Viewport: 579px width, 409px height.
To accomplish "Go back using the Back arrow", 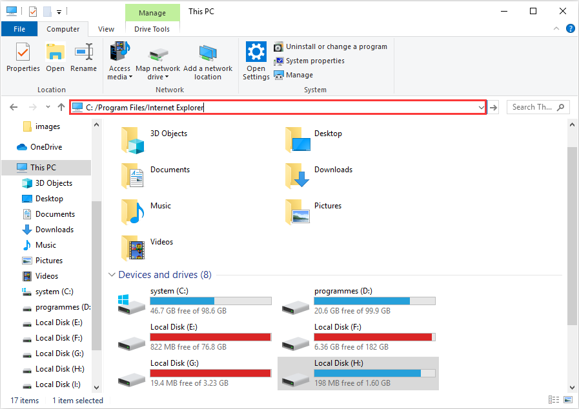I will click(14, 107).
